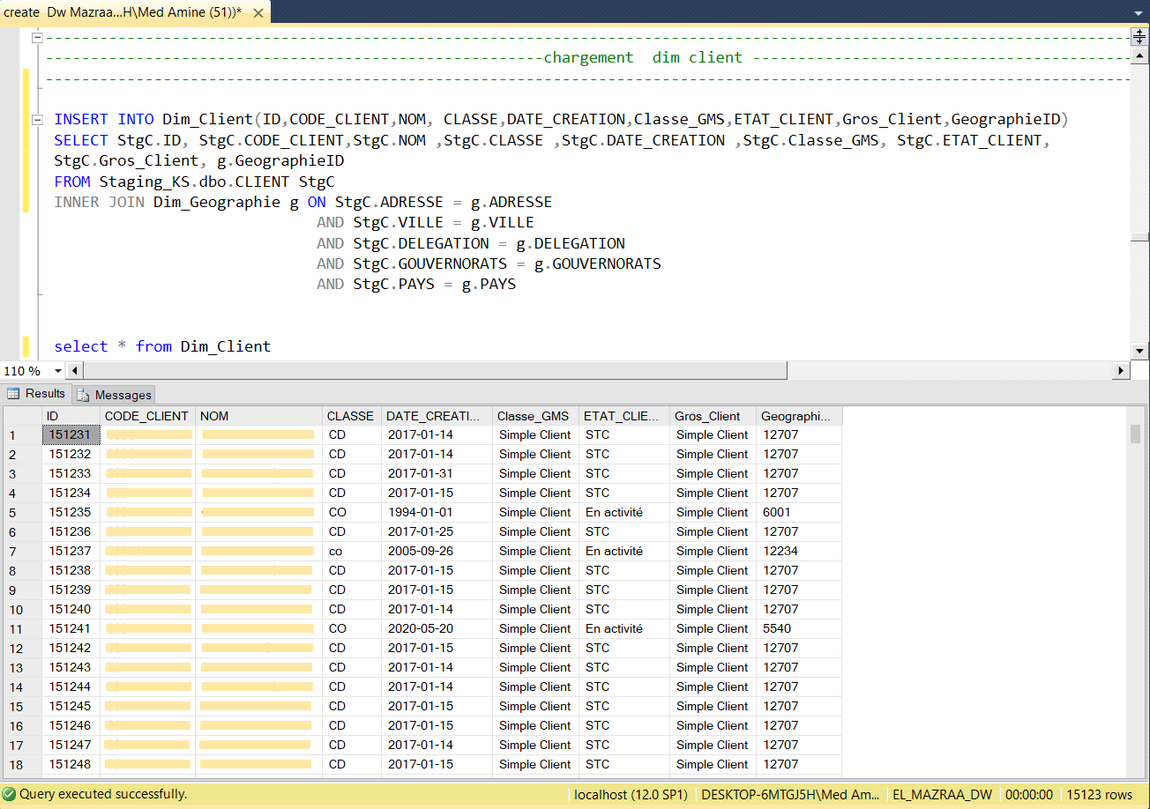Click the date cell 2017-01-31
Screen dimensions: 1150x809
(437, 473)
